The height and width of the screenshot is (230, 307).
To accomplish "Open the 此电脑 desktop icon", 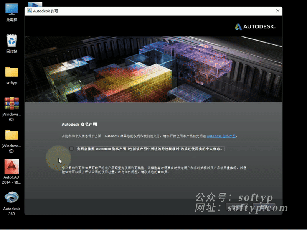I will click(x=12, y=13).
